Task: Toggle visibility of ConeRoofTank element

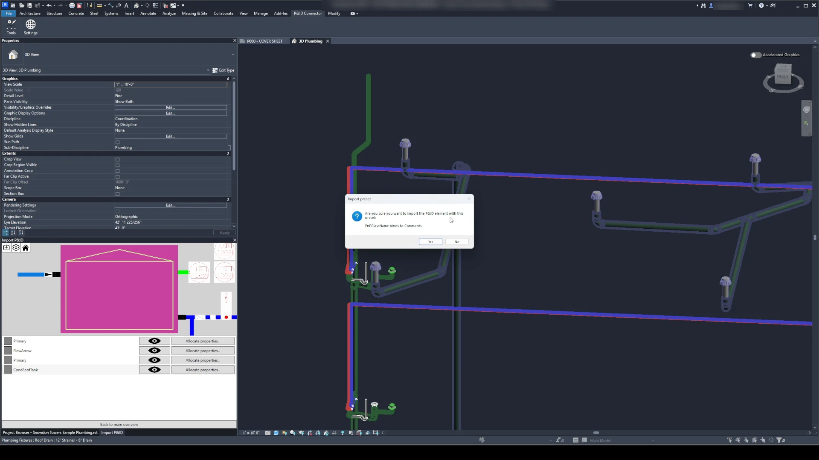Action: pyautogui.click(x=154, y=370)
